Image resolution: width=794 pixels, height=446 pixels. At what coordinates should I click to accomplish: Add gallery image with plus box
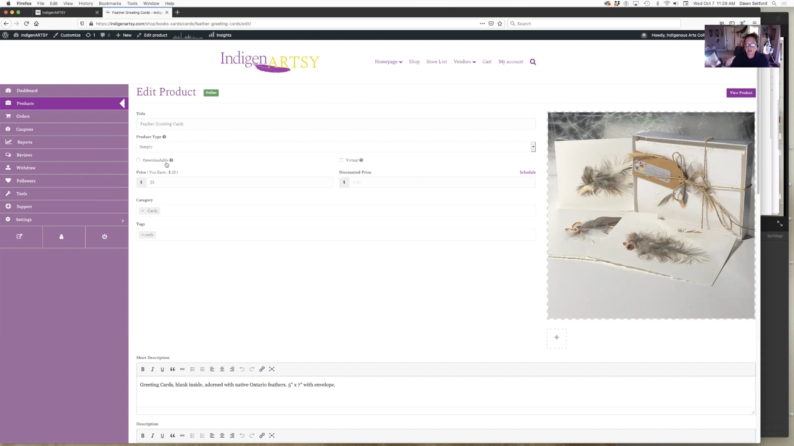click(x=556, y=338)
